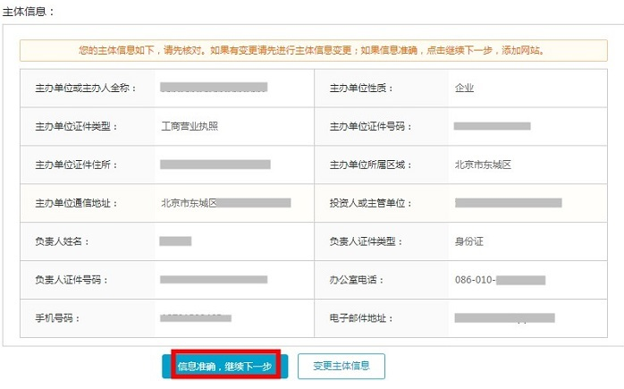The width and height of the screenshot is (624, 389).
Task: Select the 主办单位证件号码 label
Action: click(x=370, y=126)
